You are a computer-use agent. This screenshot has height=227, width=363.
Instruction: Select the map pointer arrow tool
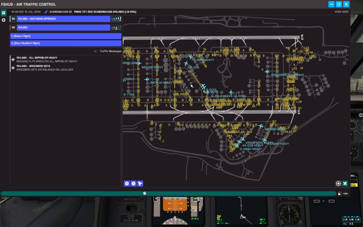tap(140, 183)
